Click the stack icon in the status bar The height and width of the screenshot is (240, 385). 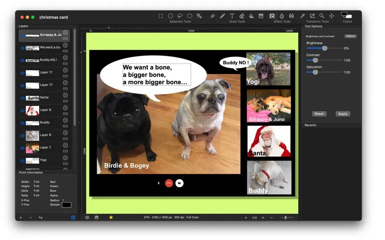coord(97,217)
